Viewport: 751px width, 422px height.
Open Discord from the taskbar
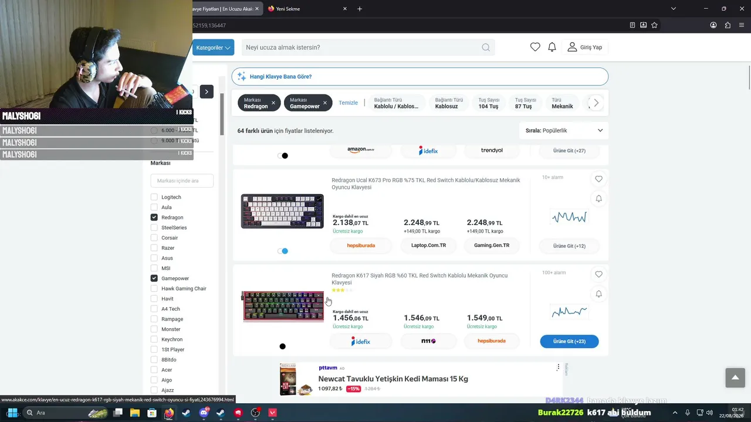click(x=204, y=413)
